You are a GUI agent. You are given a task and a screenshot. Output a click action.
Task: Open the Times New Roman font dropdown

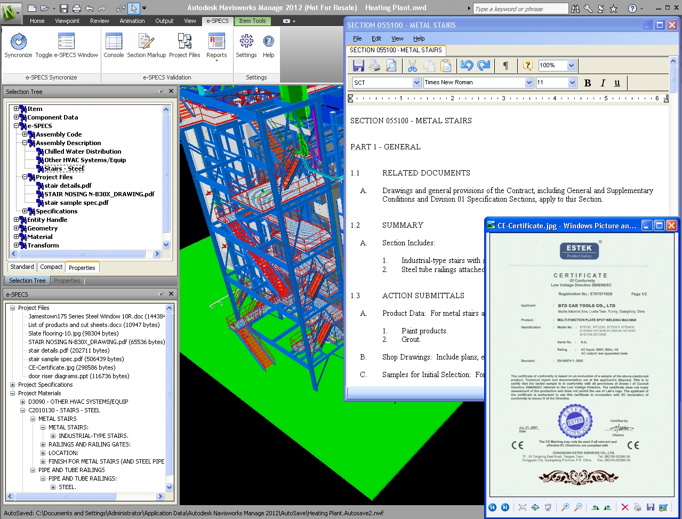point(529,83)
